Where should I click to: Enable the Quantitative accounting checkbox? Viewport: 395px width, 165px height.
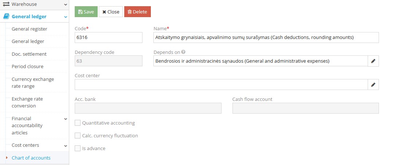(x=78, y=123)
